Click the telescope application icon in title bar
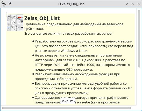142x111 pixels. 4,4
